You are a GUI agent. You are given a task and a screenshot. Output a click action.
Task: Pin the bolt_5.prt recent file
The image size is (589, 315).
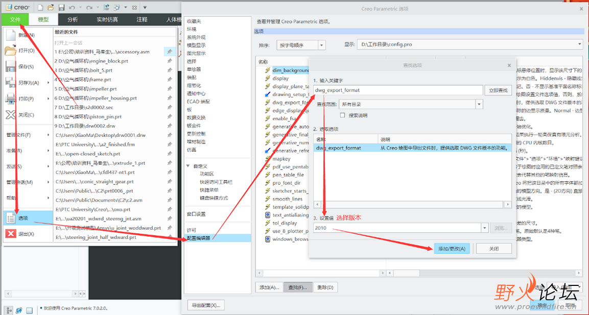[x=170, y=70]
